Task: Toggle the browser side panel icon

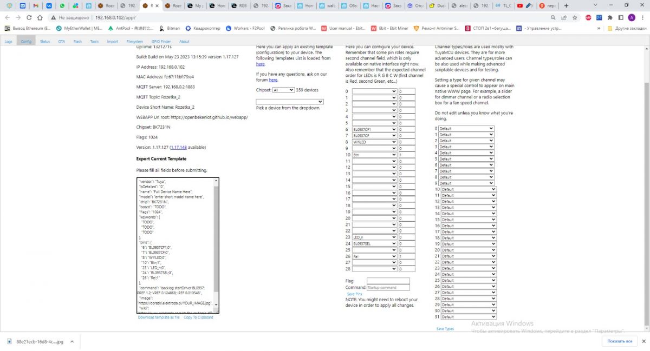Action: pyautogui.click(x=621, y=17)
